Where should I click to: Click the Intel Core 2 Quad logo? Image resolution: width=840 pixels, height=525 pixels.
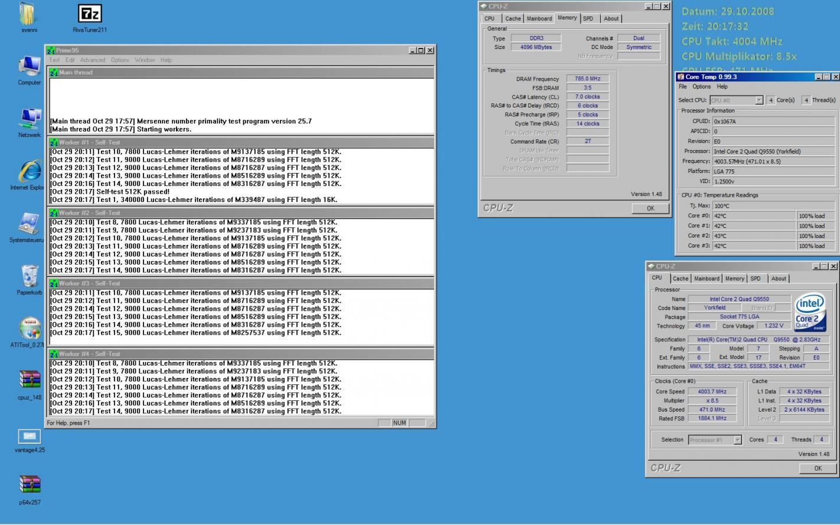pyautogui.click(x=810, y=312)
